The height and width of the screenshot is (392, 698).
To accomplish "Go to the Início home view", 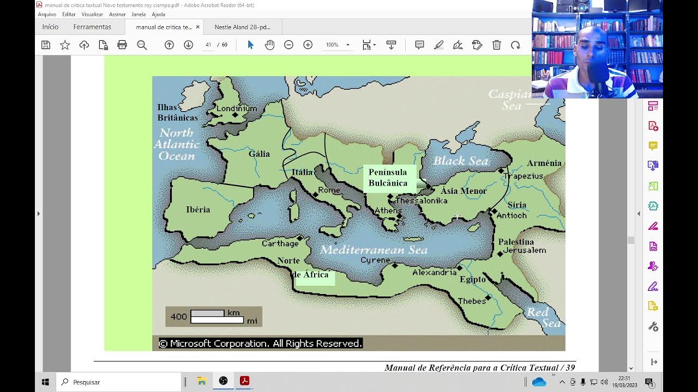I will (50, 27).
